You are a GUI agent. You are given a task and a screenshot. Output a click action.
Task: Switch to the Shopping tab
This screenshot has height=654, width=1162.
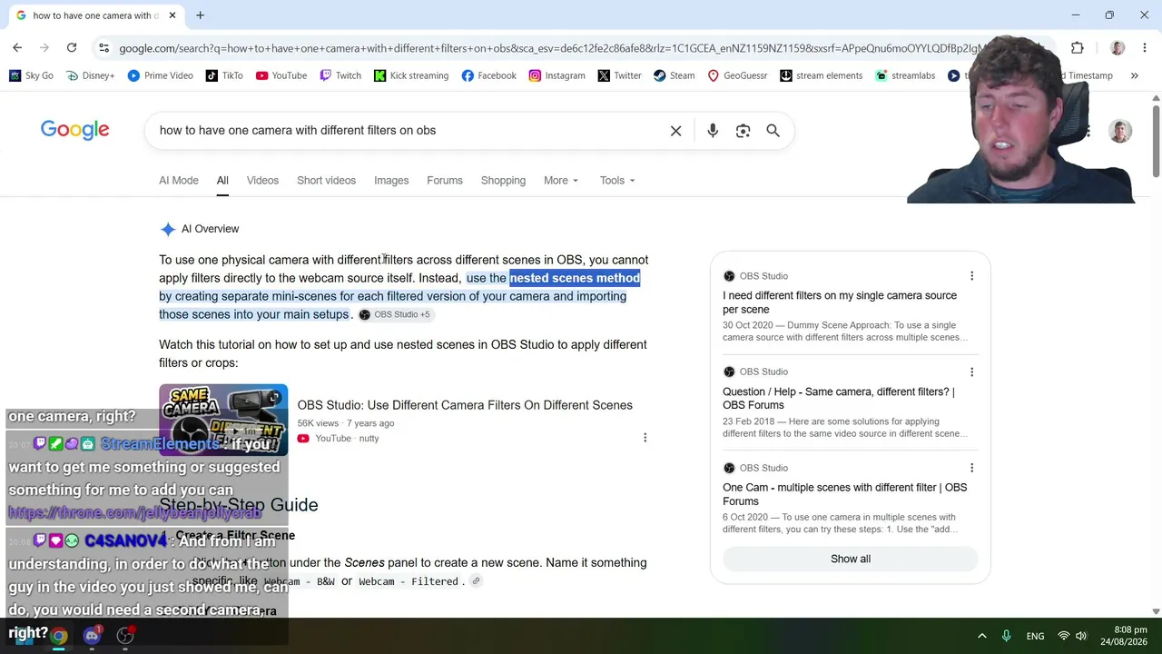[503, 180]
